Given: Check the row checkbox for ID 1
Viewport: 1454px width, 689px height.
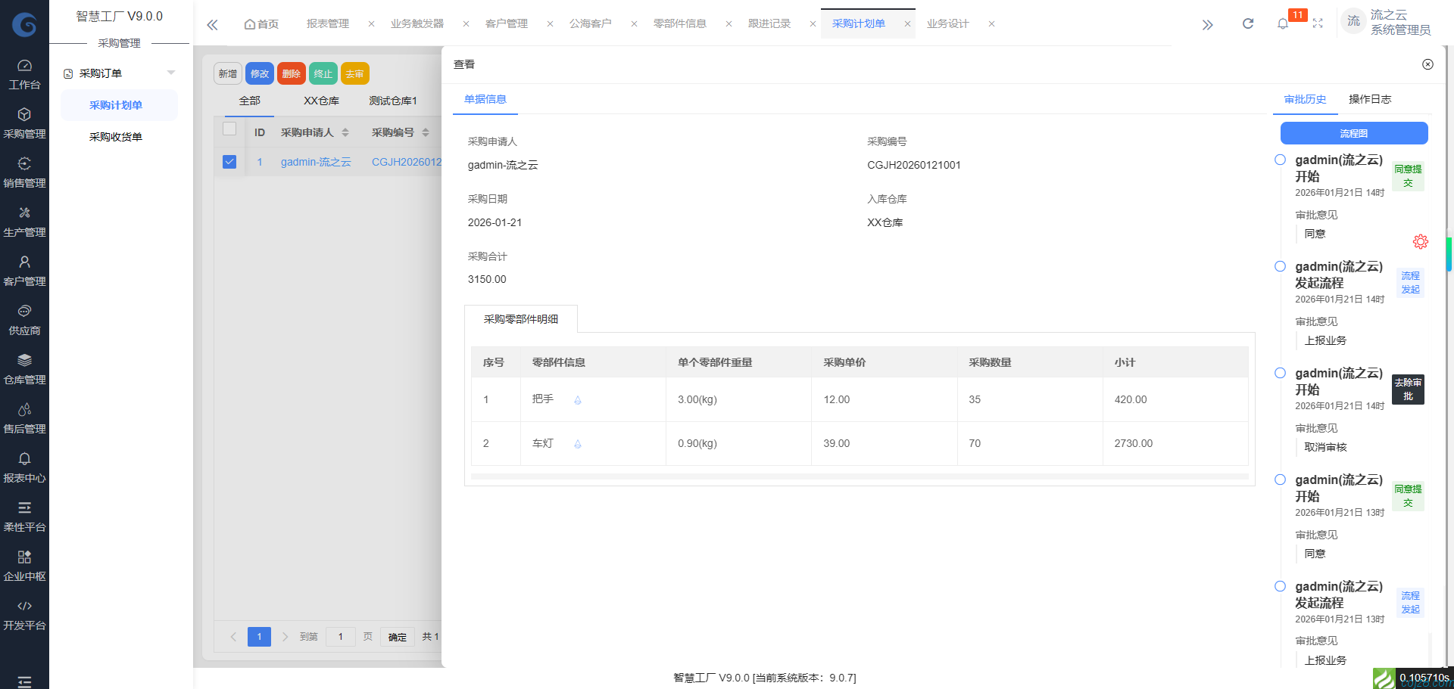Looking at the screenshot, I should tap(229, 161).
